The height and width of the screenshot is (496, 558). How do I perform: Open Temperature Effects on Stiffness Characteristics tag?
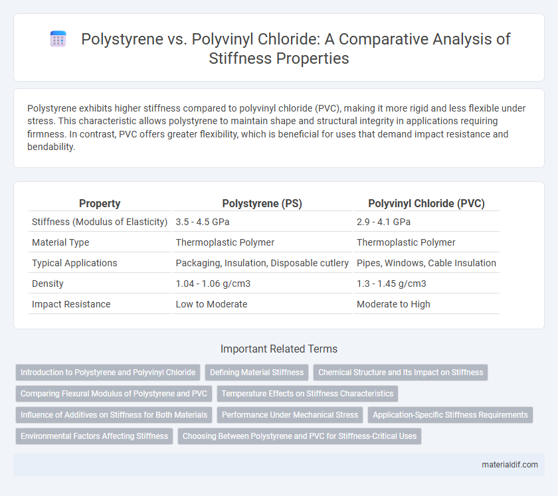[x=308, y=394]
